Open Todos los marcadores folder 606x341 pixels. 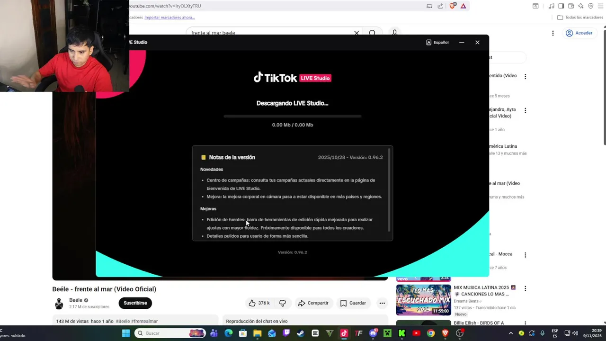[x=580, y=18]
